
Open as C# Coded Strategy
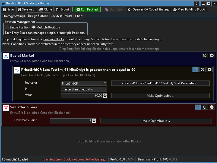149,9
